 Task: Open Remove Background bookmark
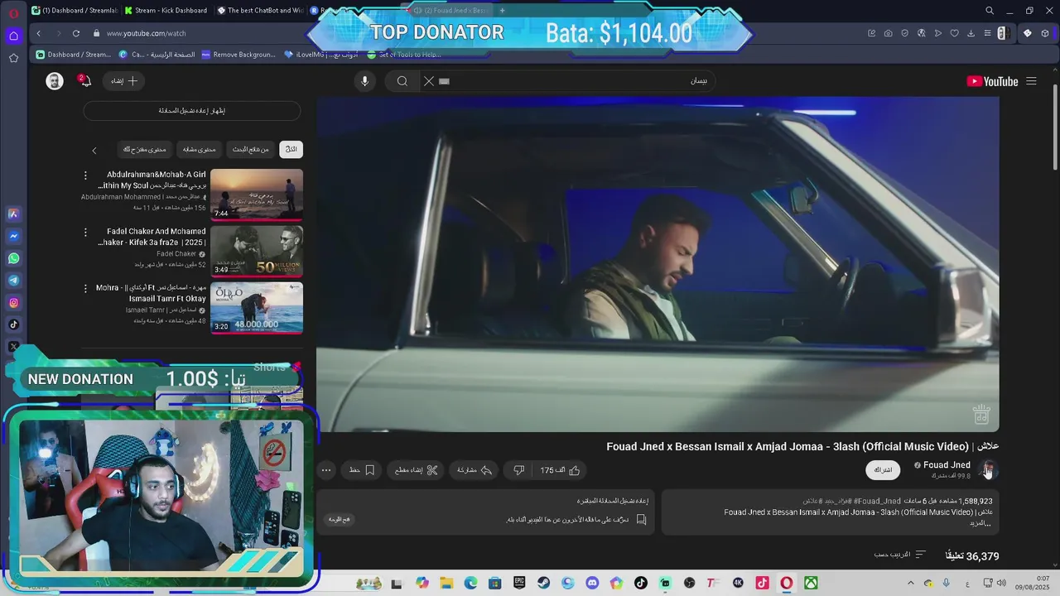238,55
